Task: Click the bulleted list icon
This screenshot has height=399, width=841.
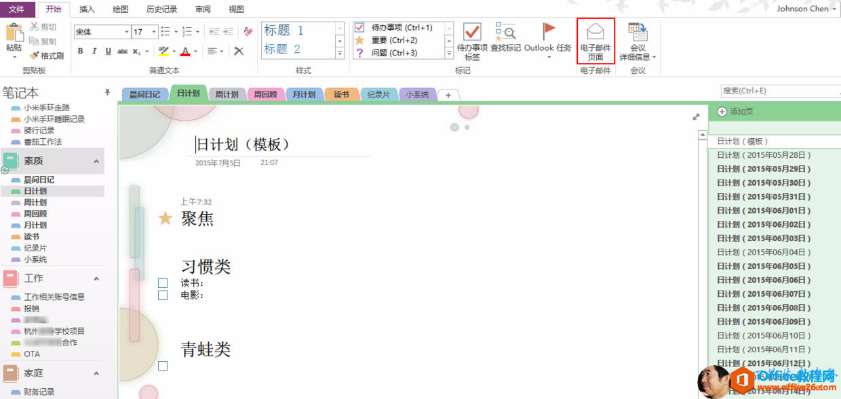Action: tap(165, 32)
